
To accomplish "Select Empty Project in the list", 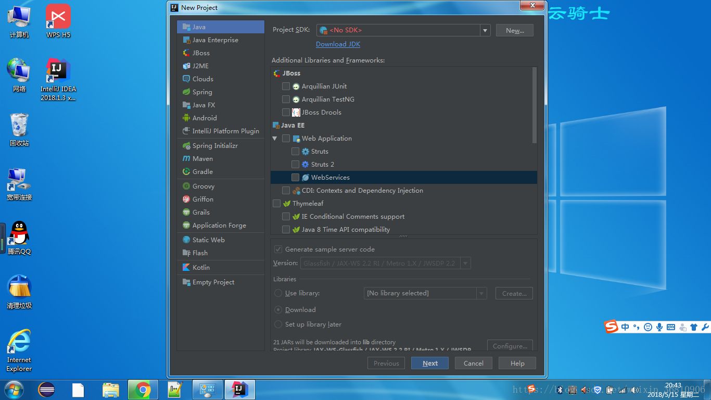I will pyautogui.click(x=221, y=282).
